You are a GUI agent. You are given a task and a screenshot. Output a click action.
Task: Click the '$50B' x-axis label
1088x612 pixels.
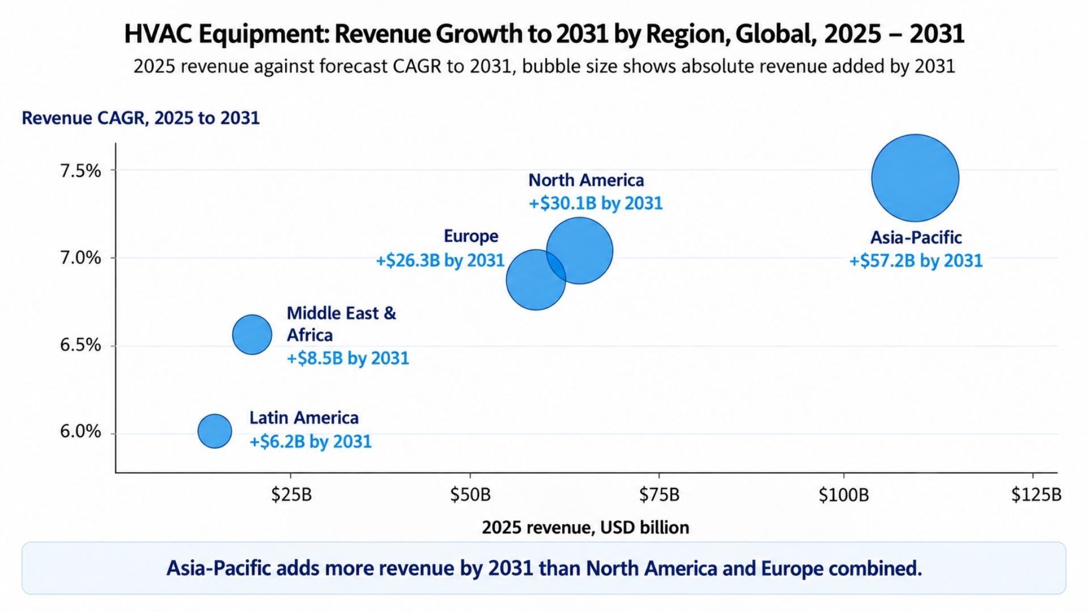[470, 495]
